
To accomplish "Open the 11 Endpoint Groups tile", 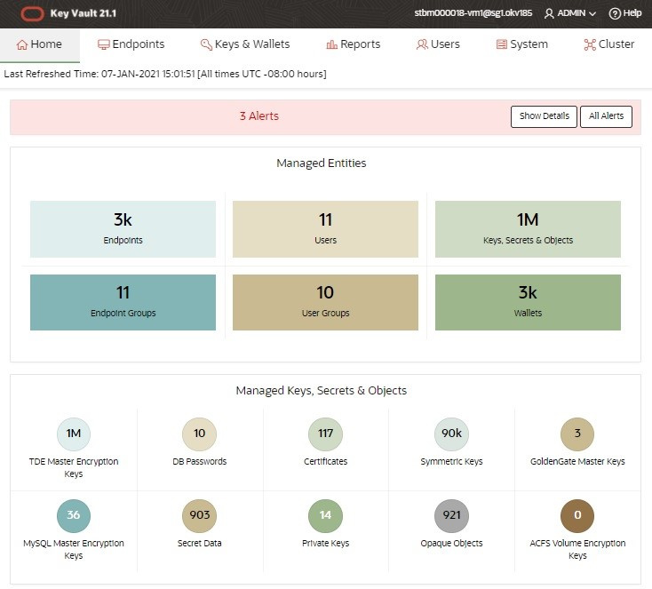I will pyautogui.click(x=123, y=302).
